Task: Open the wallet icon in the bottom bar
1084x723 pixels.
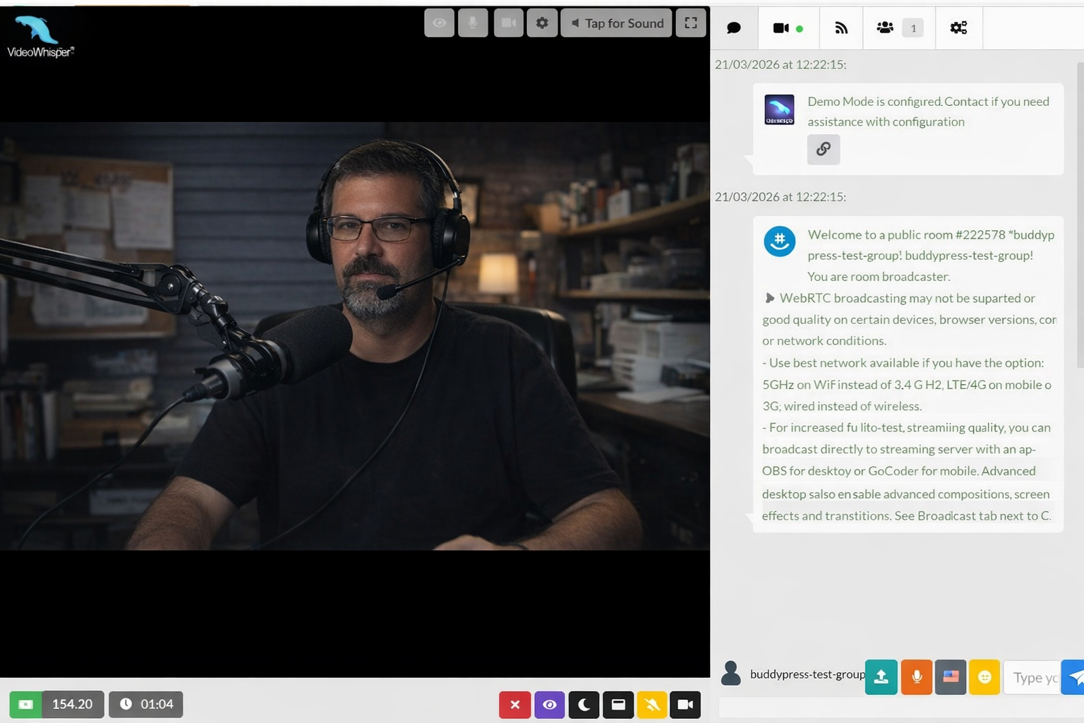Action: click(x=26, y=704)
